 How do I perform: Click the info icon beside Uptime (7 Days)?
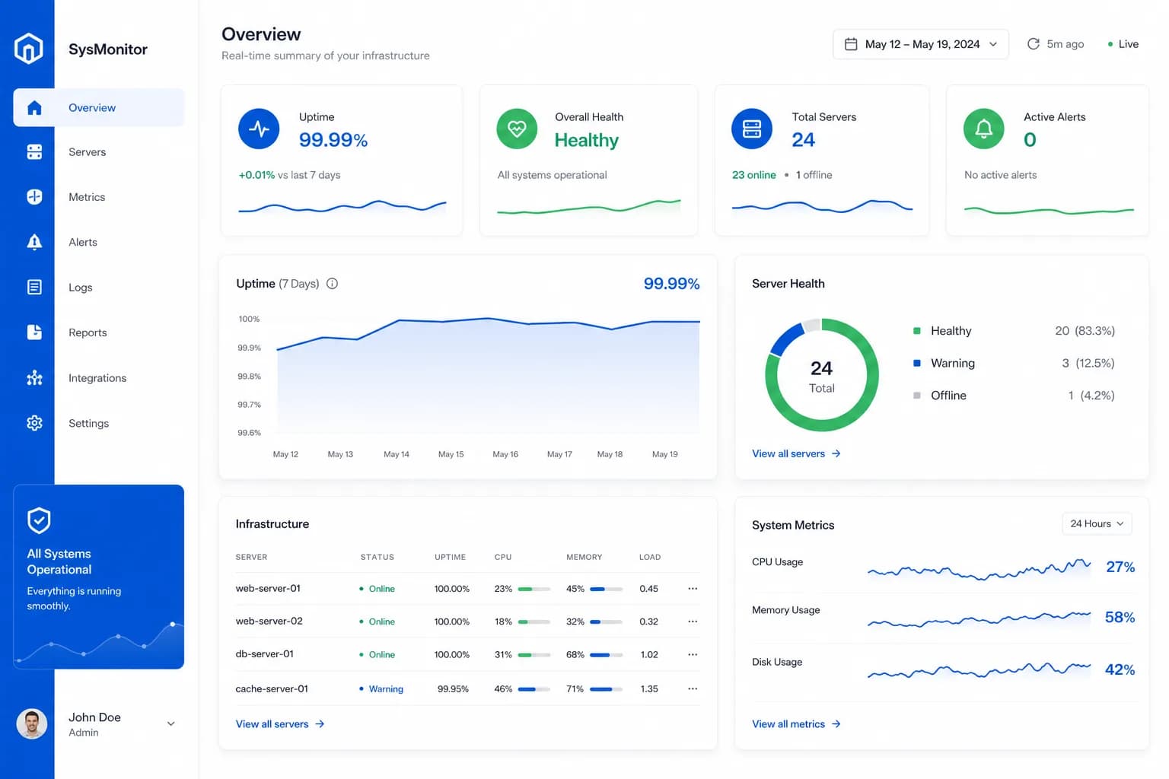[332, 284]
